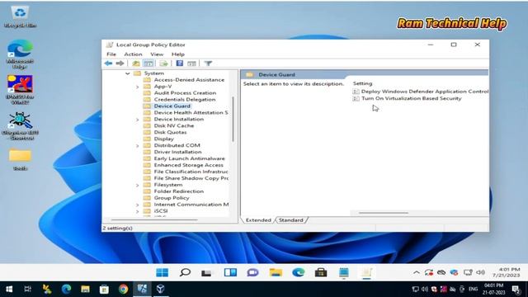This screenshot has height=297, width=528.
Task: Open Microsoft Store on host taskbar
Action: pos(104,289)
